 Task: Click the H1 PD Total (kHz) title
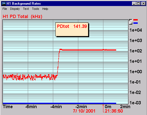pos(22,16)
